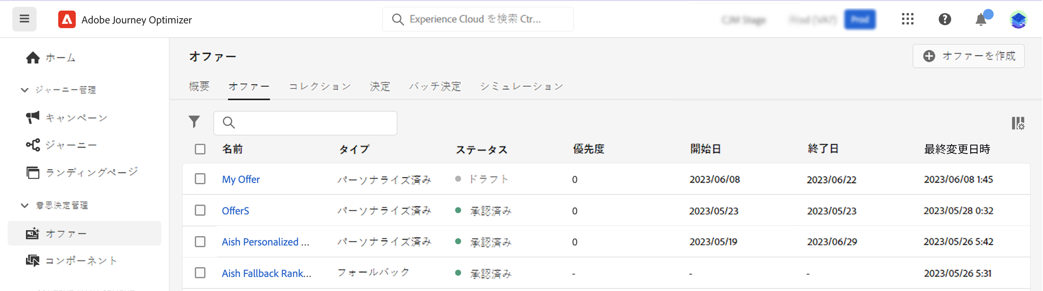Screen dimensions: 1043x291
Task: Switch to the コレクション tab
Action: 320,87
